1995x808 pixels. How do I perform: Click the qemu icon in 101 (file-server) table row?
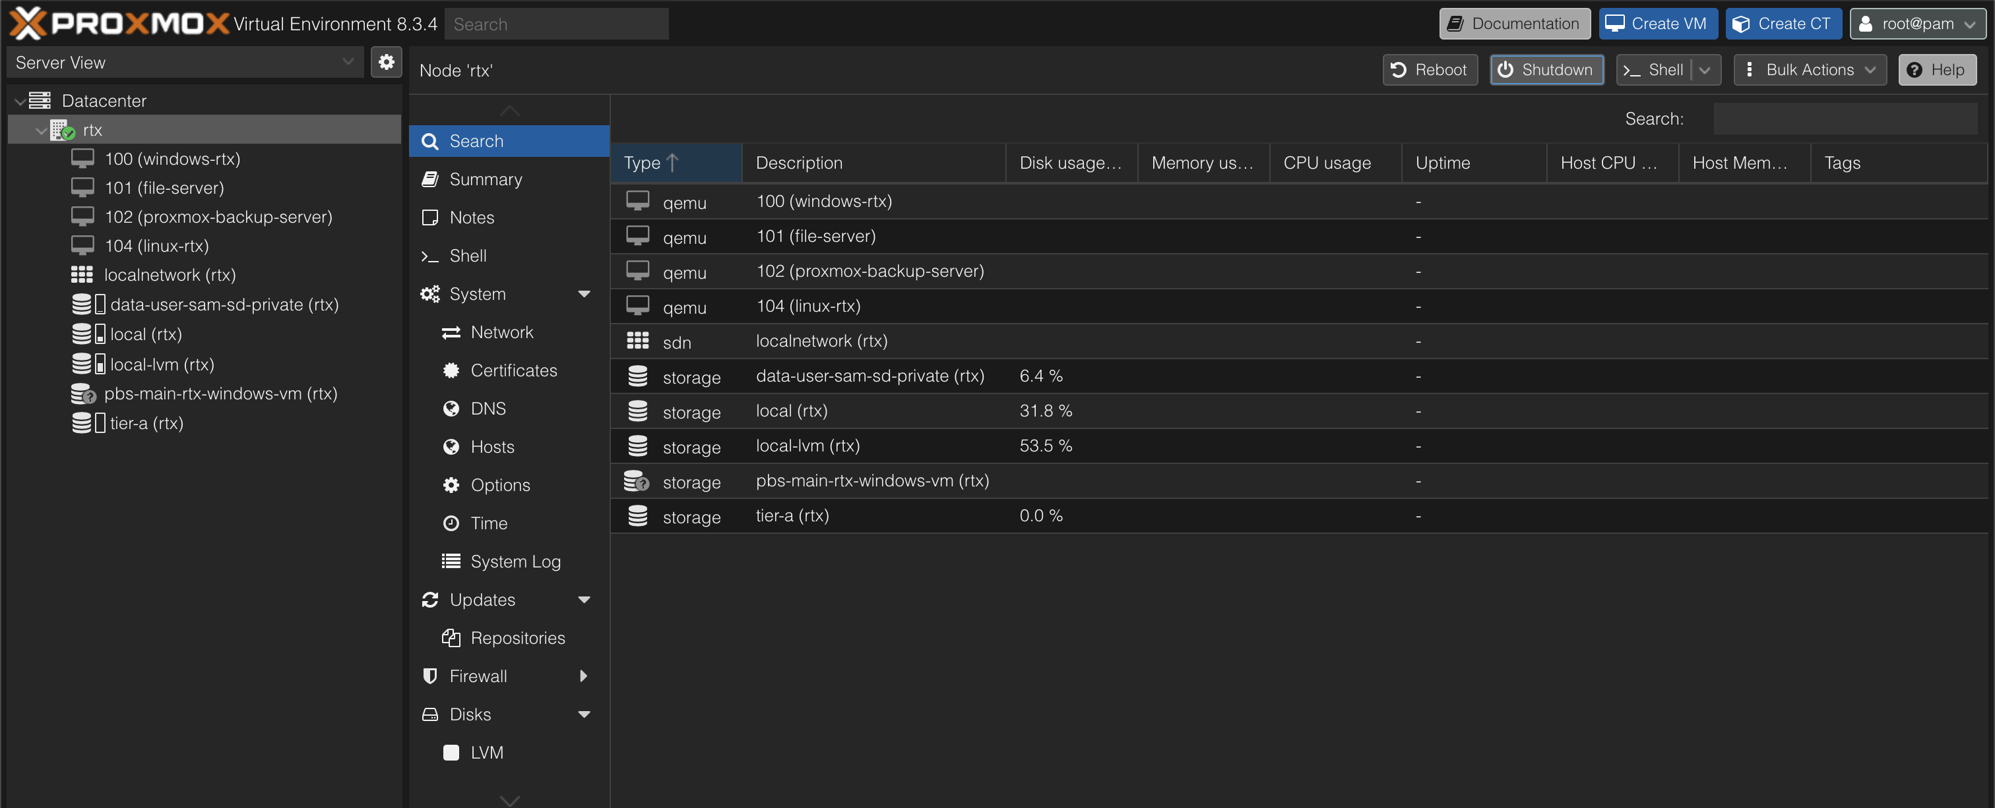(x=637, y=236)
